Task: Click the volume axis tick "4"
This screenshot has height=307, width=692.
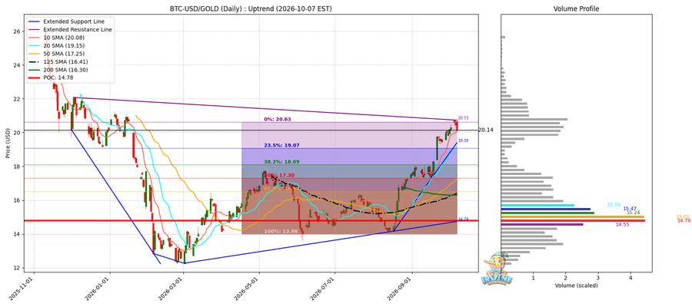Action: (630, 278)
